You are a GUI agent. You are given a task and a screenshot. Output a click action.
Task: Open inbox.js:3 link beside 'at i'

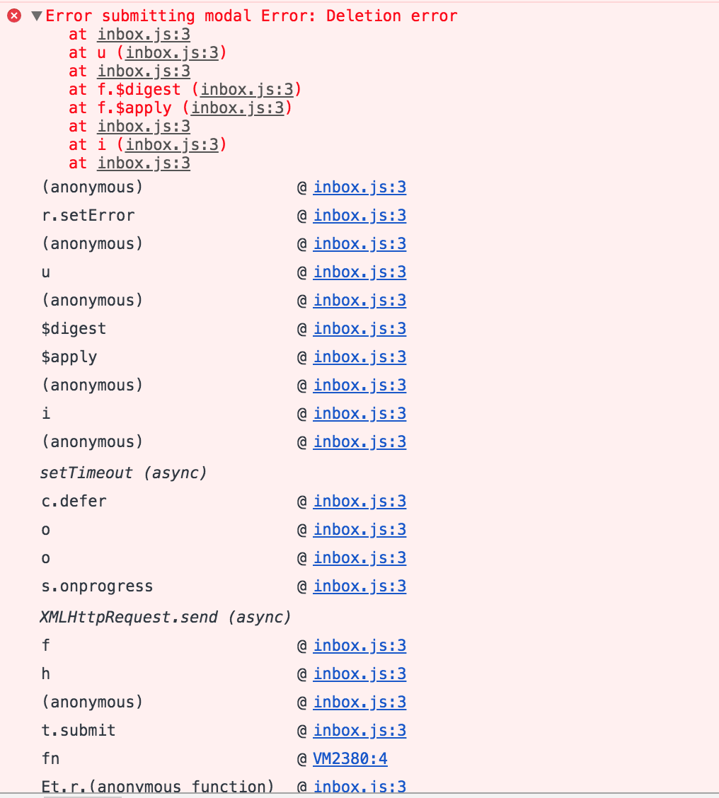tap(172, 144)
